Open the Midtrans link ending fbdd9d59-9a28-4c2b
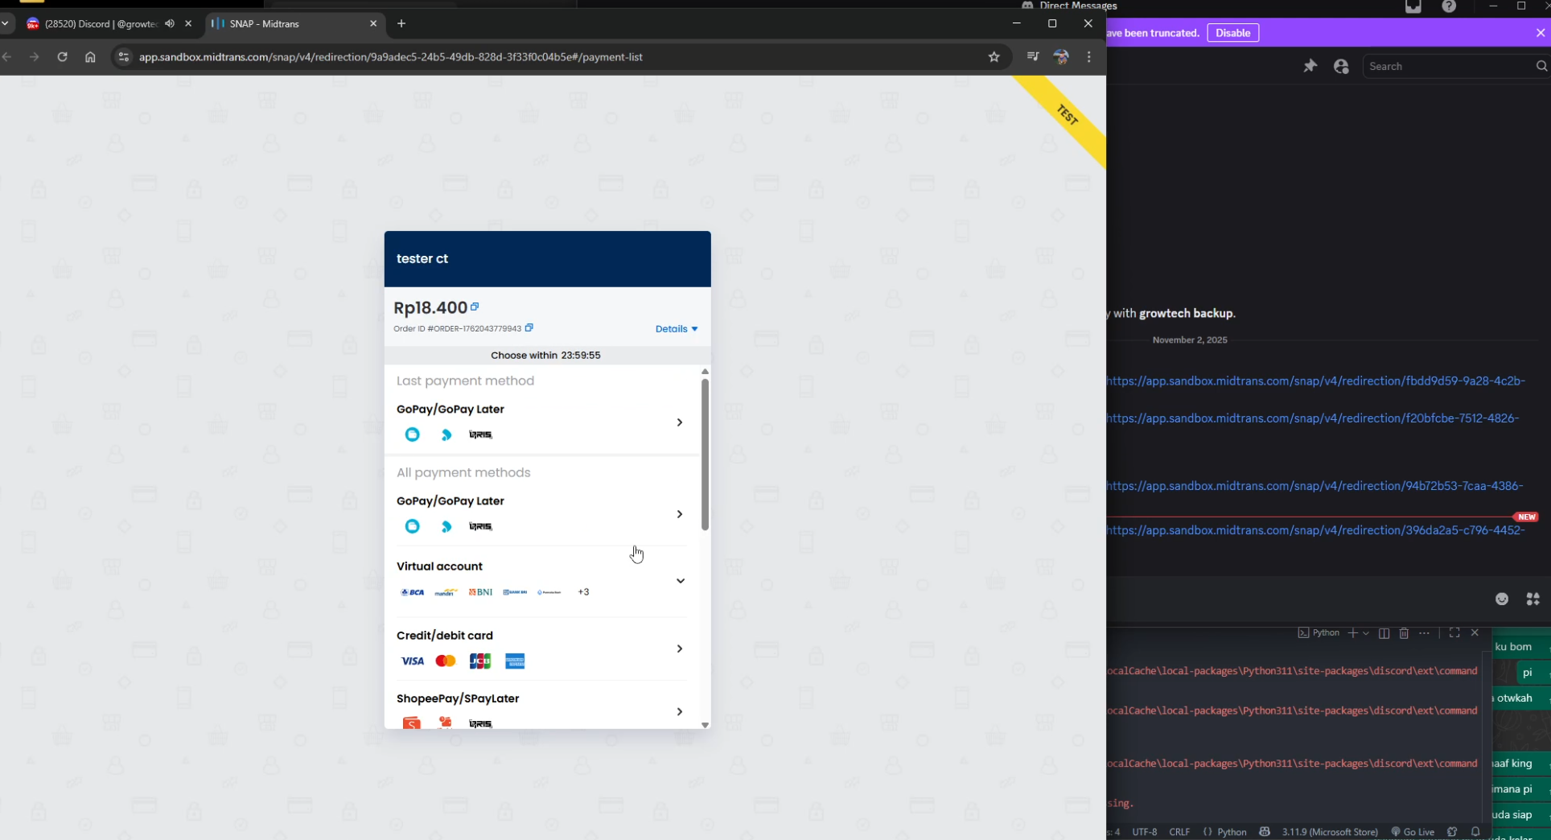This screenshot has height=840, width=1551. (x=1316, y=381)
